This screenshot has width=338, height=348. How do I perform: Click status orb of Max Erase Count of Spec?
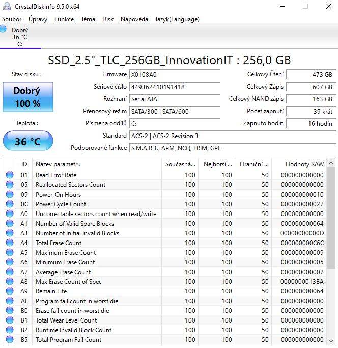[x=10, y=281]
